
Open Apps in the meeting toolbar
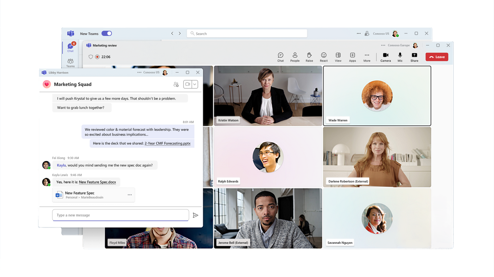click(352, 57)
